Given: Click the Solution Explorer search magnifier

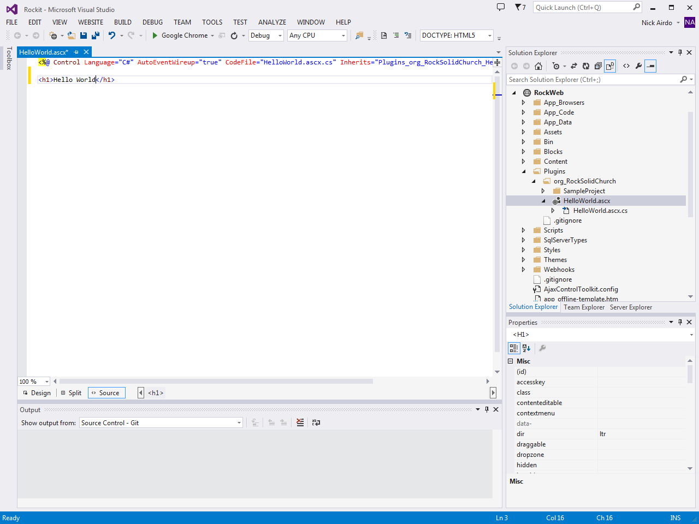Looking at the screenshot, I should click(x=684, y=80).
